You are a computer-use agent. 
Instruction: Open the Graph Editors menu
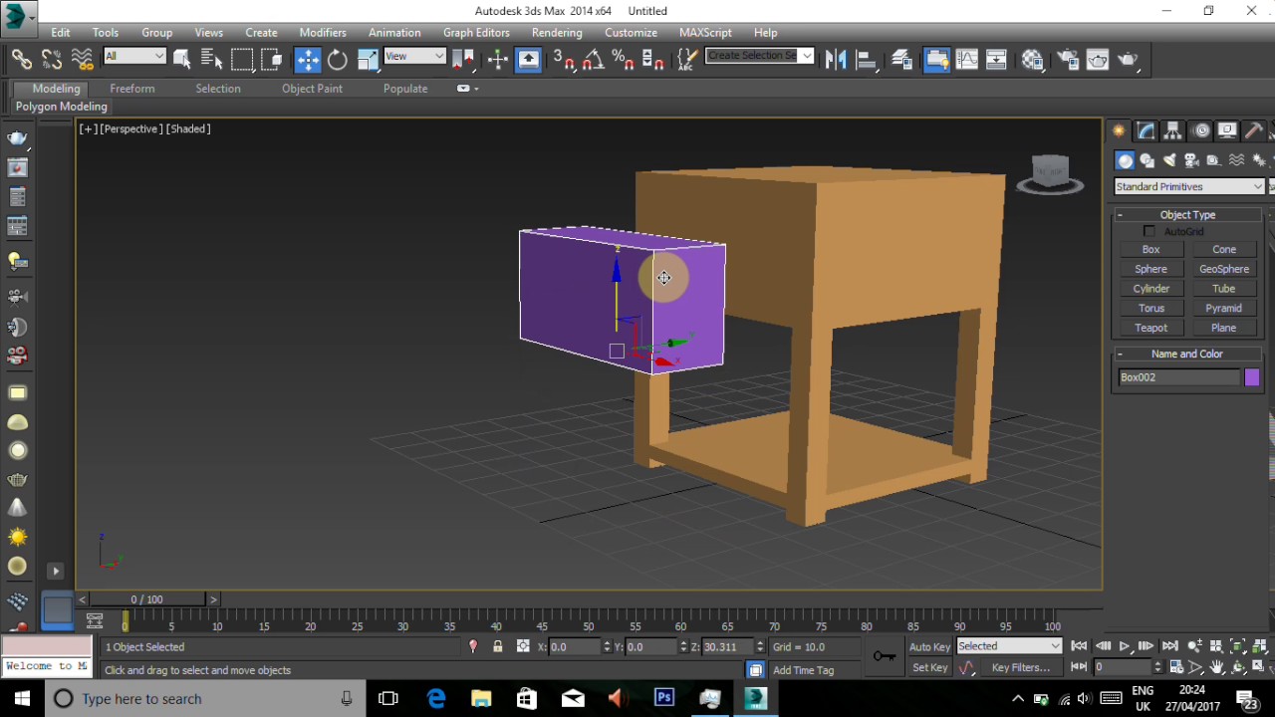tap(476, 33)
